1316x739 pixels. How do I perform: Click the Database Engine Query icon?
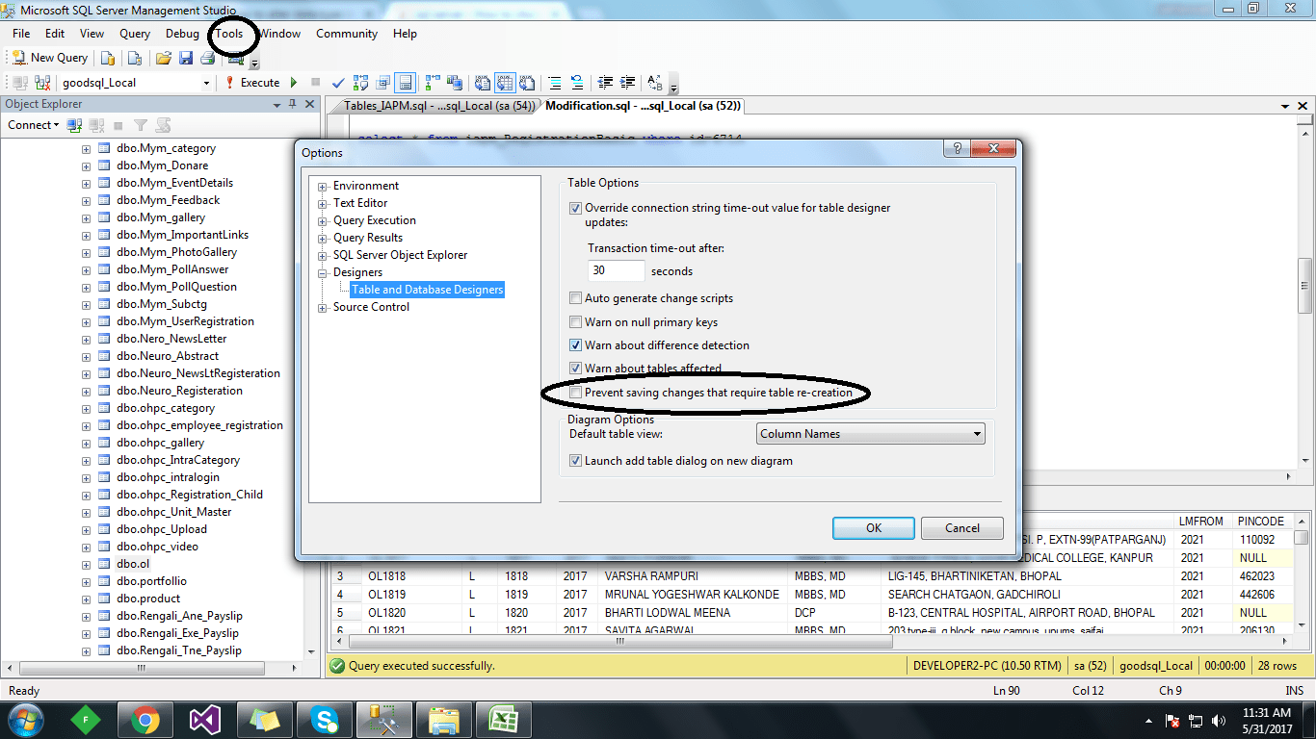click(x=108, y=58)
